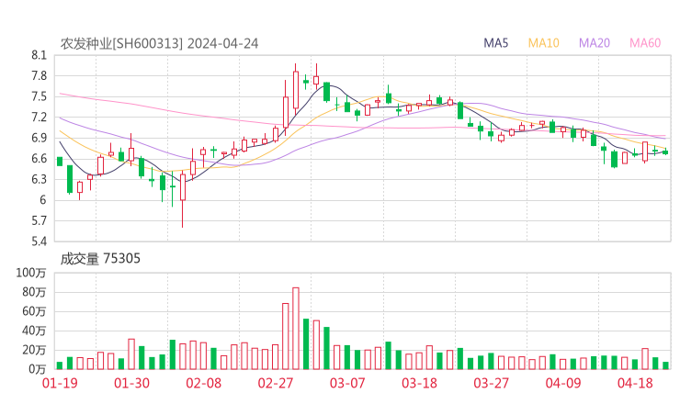Click the 03-18 date label

pyautogui.click(x=419, y=383)
